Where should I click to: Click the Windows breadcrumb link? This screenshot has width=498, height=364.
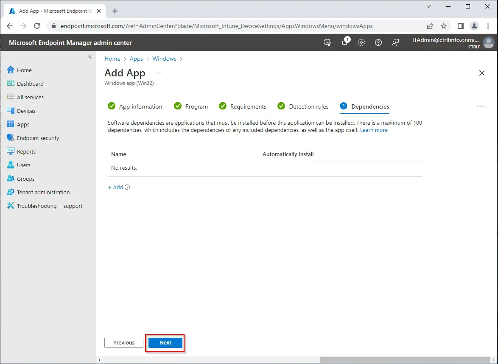pos(164,59)
